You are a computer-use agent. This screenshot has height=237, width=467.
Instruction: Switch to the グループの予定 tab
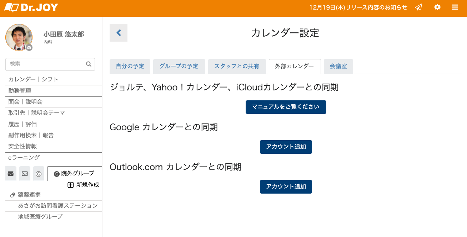point(179,67)
